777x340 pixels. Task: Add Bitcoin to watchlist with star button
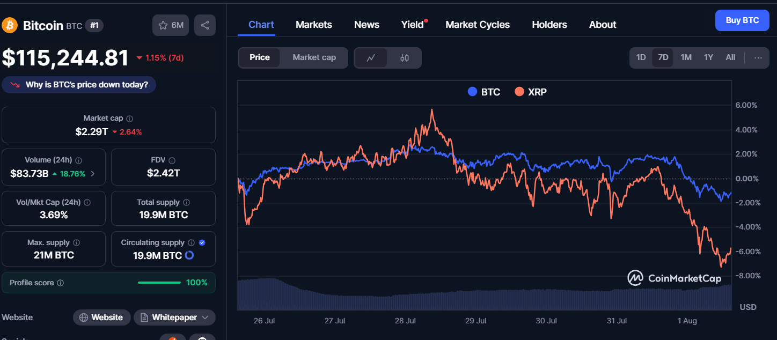click(171, 25)
